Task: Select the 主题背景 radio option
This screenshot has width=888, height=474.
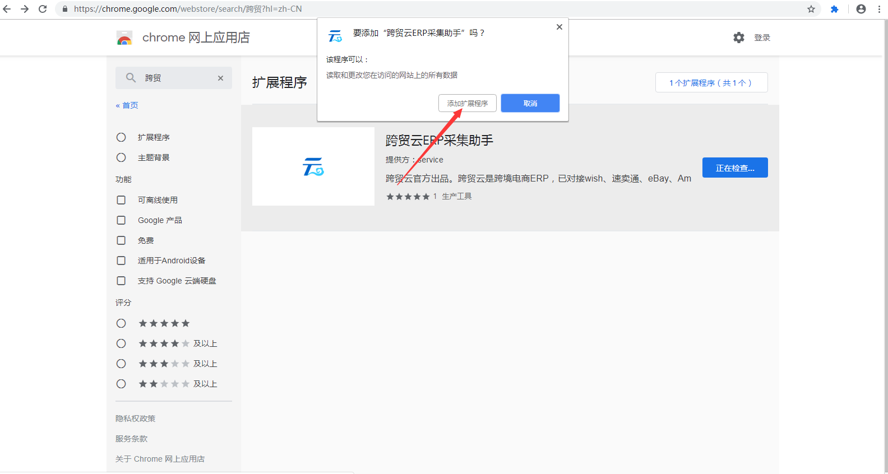Action: [x=121, y=157]
